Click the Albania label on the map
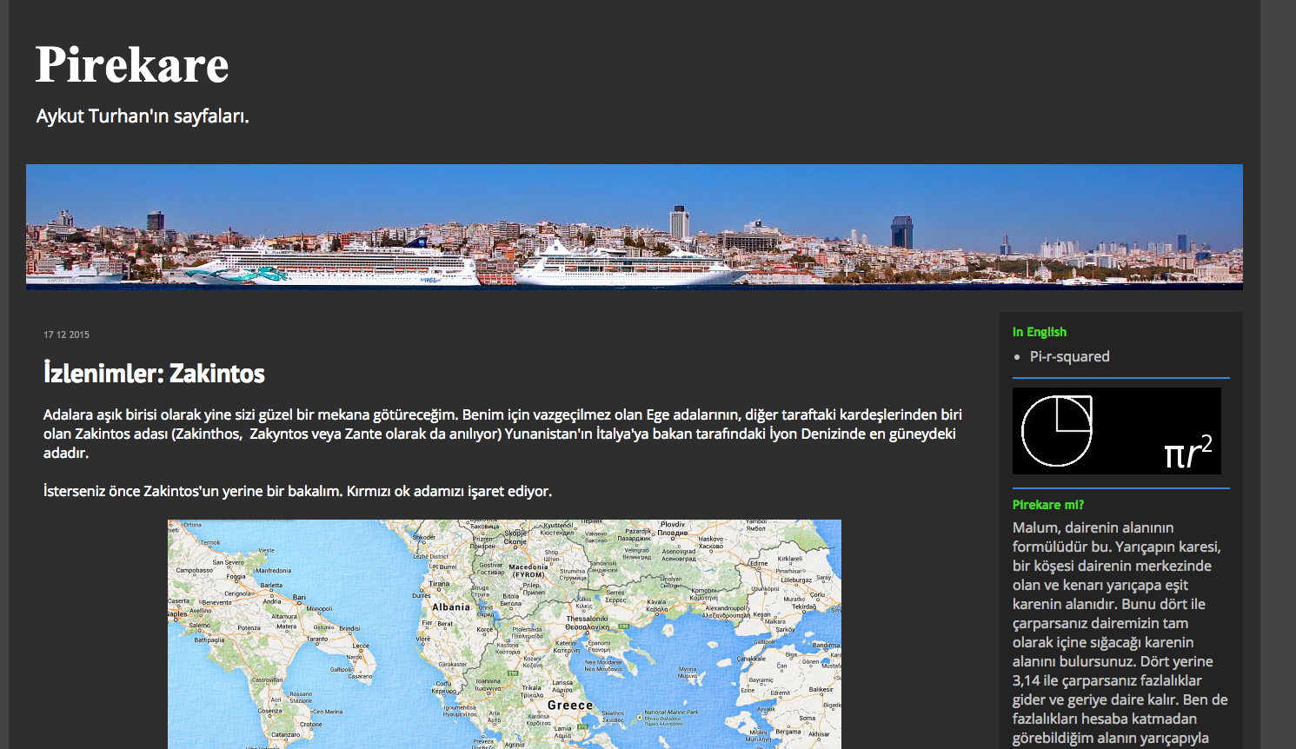 click(451, 607)
